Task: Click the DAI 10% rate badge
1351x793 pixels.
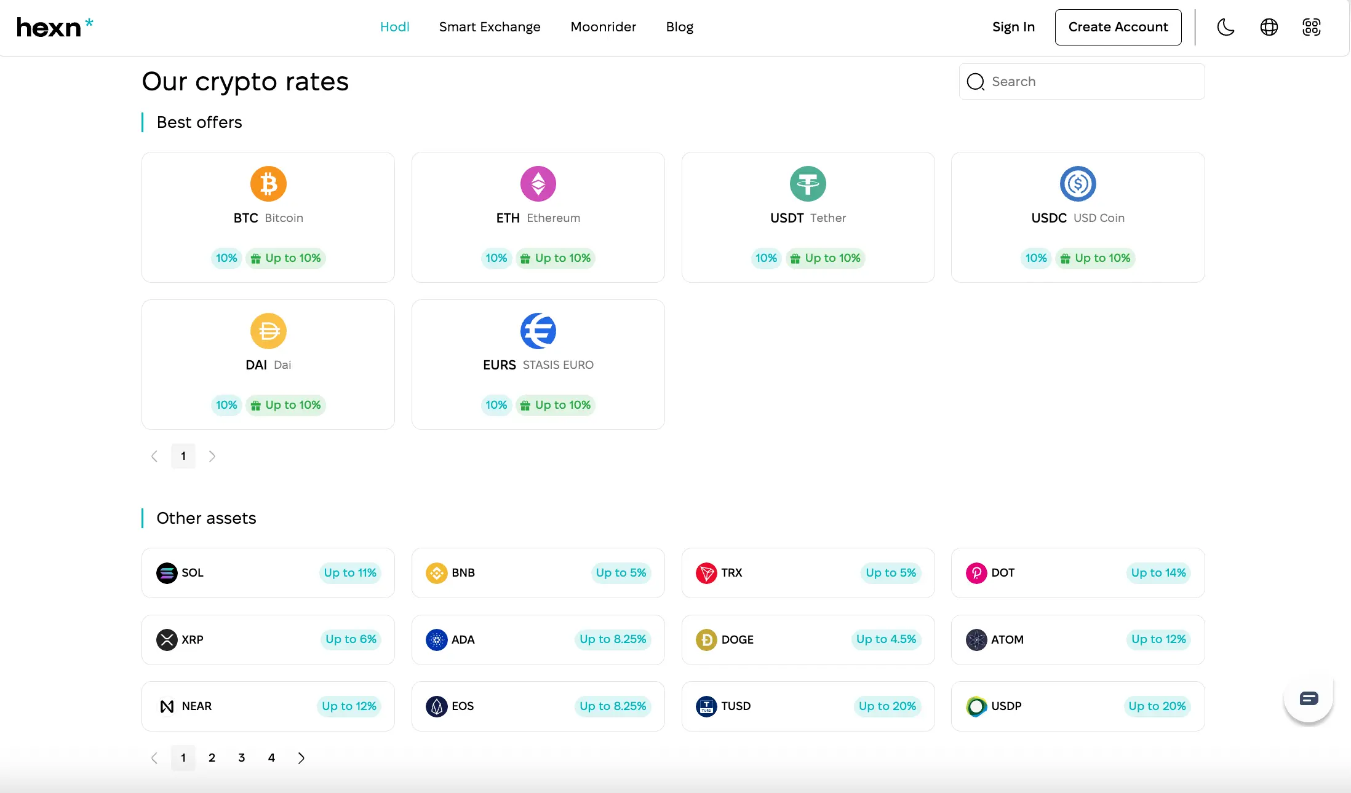Action: 226,405
